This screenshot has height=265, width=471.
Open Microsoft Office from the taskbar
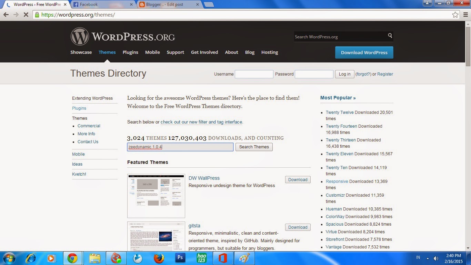(223, 258)
